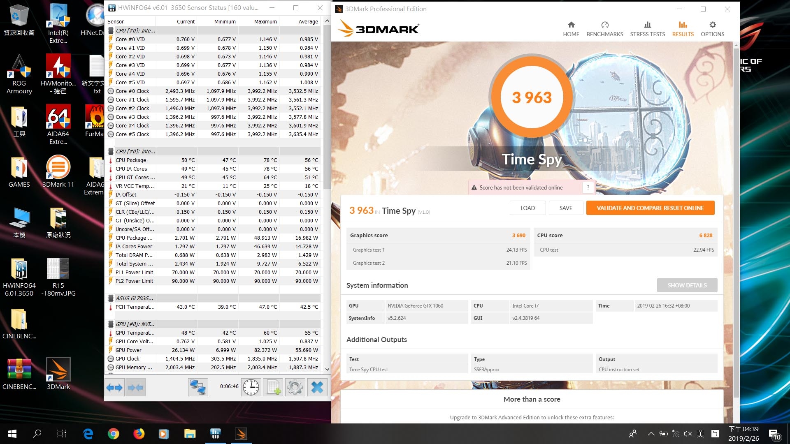790x444 pixels.
Task: Click the SAVE result button
Action: 566,208
